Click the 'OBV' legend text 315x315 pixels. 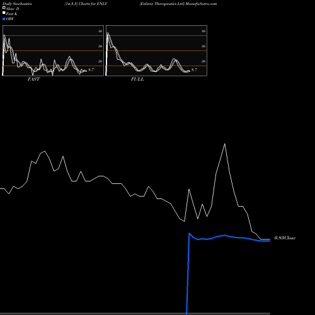point(10,19)
